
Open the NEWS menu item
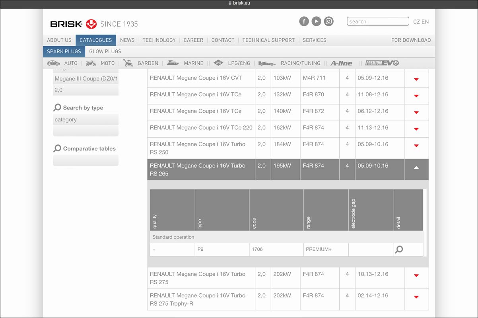pos(127,40)
